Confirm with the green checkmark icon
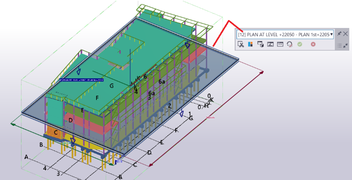Screen dimensions: 352x180 point(300,44)
